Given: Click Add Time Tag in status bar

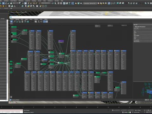Looking at the screenshot, I should [x=136, y=112].
